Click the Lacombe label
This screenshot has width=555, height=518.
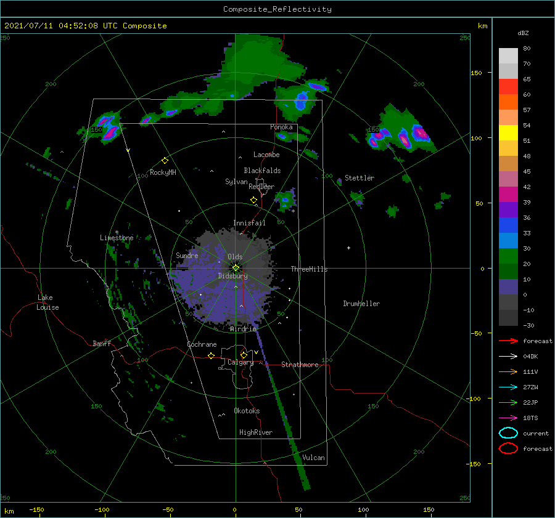coord(266,155)
